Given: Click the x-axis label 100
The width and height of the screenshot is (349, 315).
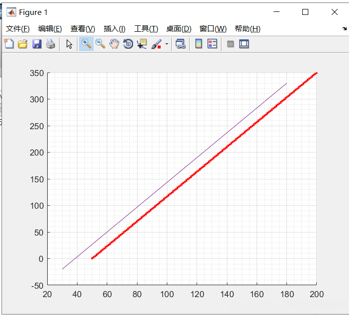Looking at the screenshot, I should (x=167, y=294).
